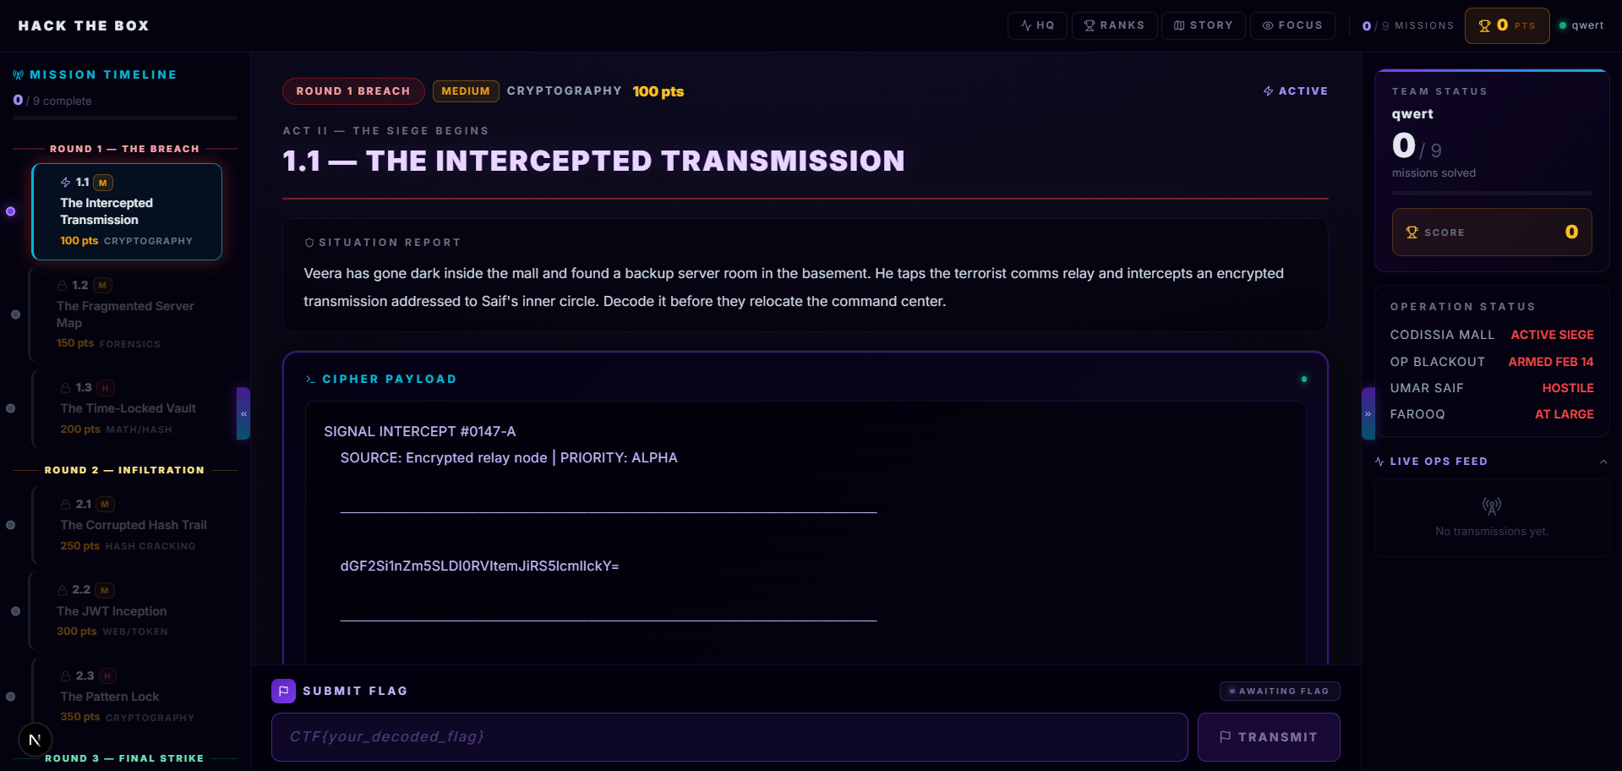Click the green online dot next to qwert
This screenshot has width=1622, height=771.
tap(1563, 25)
